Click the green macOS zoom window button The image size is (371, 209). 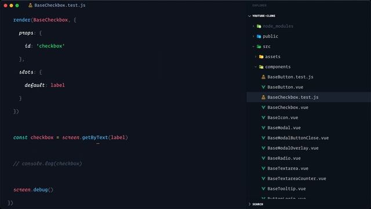[x=17, y=5]
